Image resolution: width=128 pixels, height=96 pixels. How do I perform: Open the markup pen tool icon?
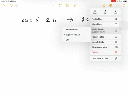click(111, 5)
